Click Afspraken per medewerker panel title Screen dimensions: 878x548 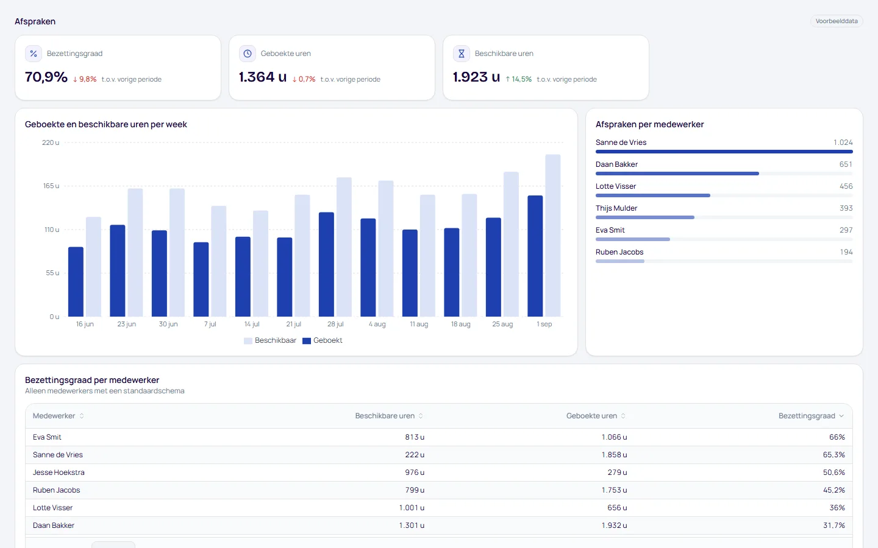pyautogui.click(x=649, y=124)
